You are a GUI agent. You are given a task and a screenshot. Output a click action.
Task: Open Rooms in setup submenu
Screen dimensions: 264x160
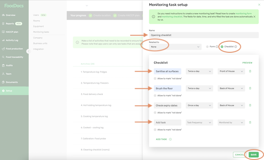(x=37, y=21)
